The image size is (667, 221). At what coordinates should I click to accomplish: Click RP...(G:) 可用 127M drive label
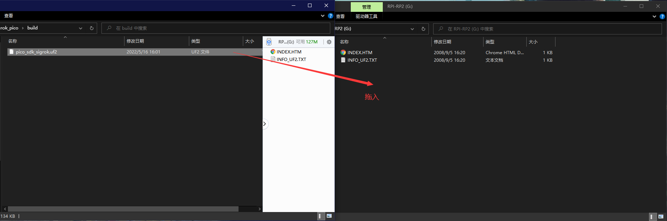[298, 42]
